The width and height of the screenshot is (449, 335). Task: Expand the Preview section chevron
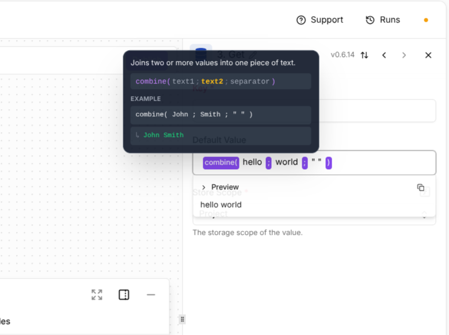click(204, 187)
